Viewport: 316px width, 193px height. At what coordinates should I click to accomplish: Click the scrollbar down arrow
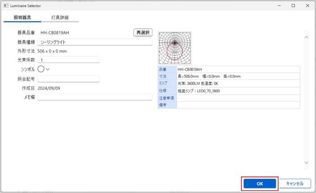[306, 162]
